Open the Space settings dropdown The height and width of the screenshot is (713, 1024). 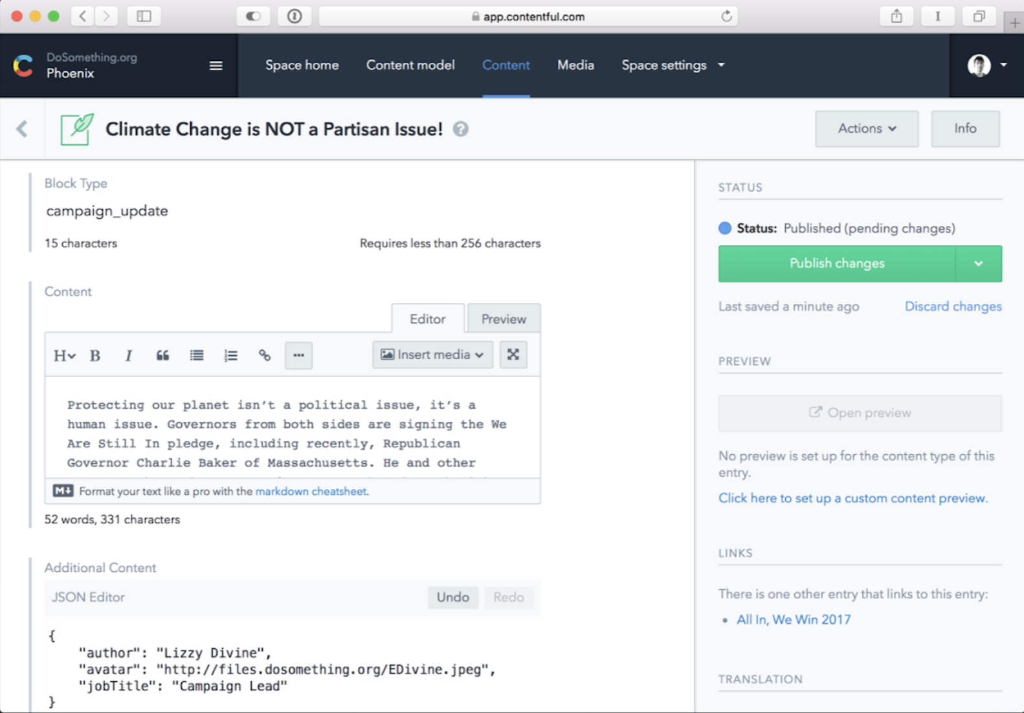673,65
